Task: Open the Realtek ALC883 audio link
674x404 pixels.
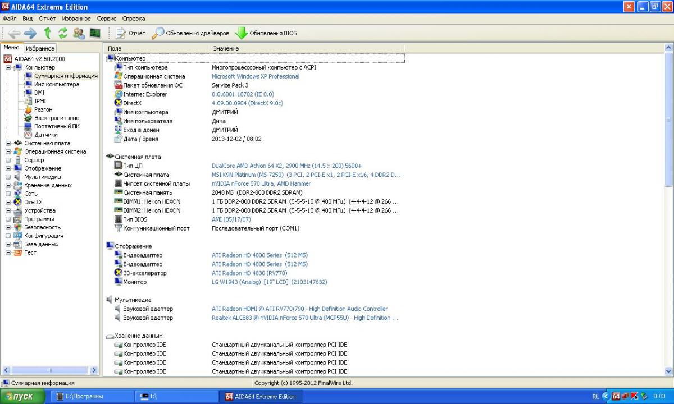Action: (305, 318)
